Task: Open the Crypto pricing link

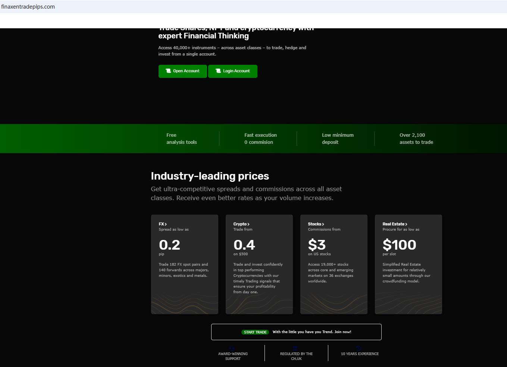Action: coord(240,224)
